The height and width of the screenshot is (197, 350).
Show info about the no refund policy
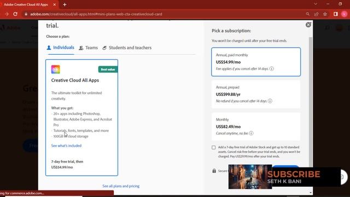coord(270,101)
